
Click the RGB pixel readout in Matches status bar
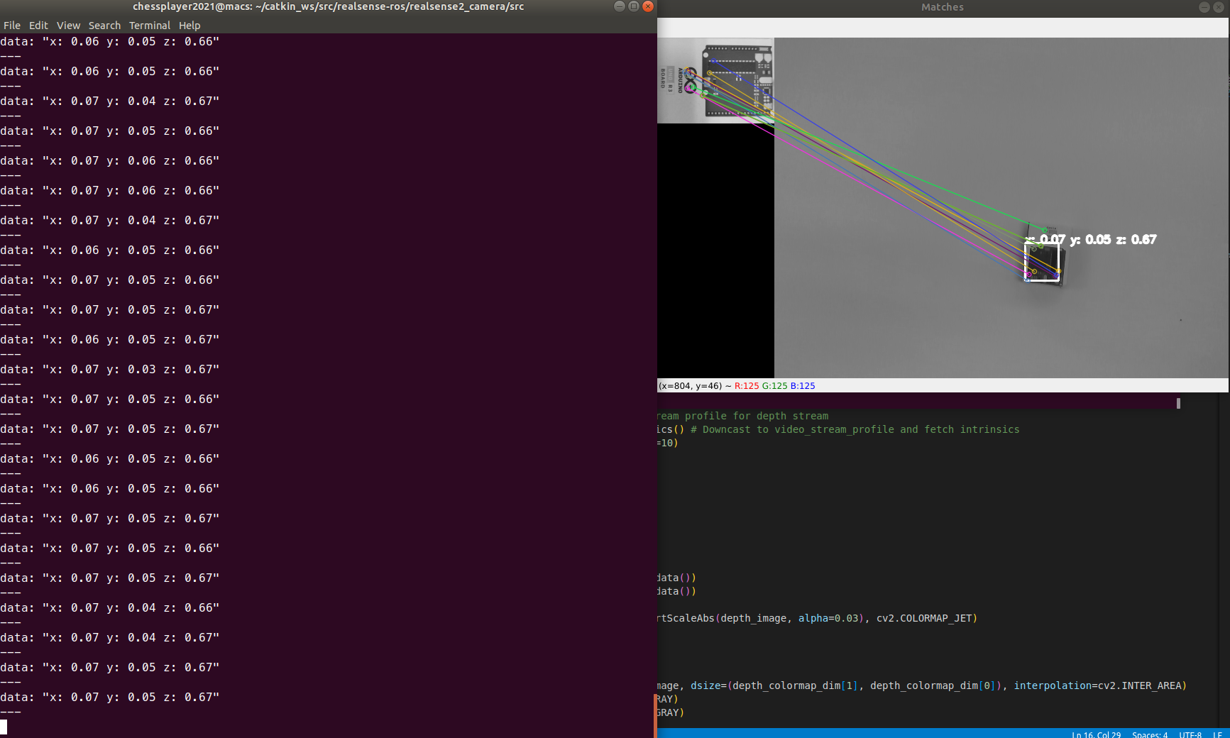pos(774,385)
